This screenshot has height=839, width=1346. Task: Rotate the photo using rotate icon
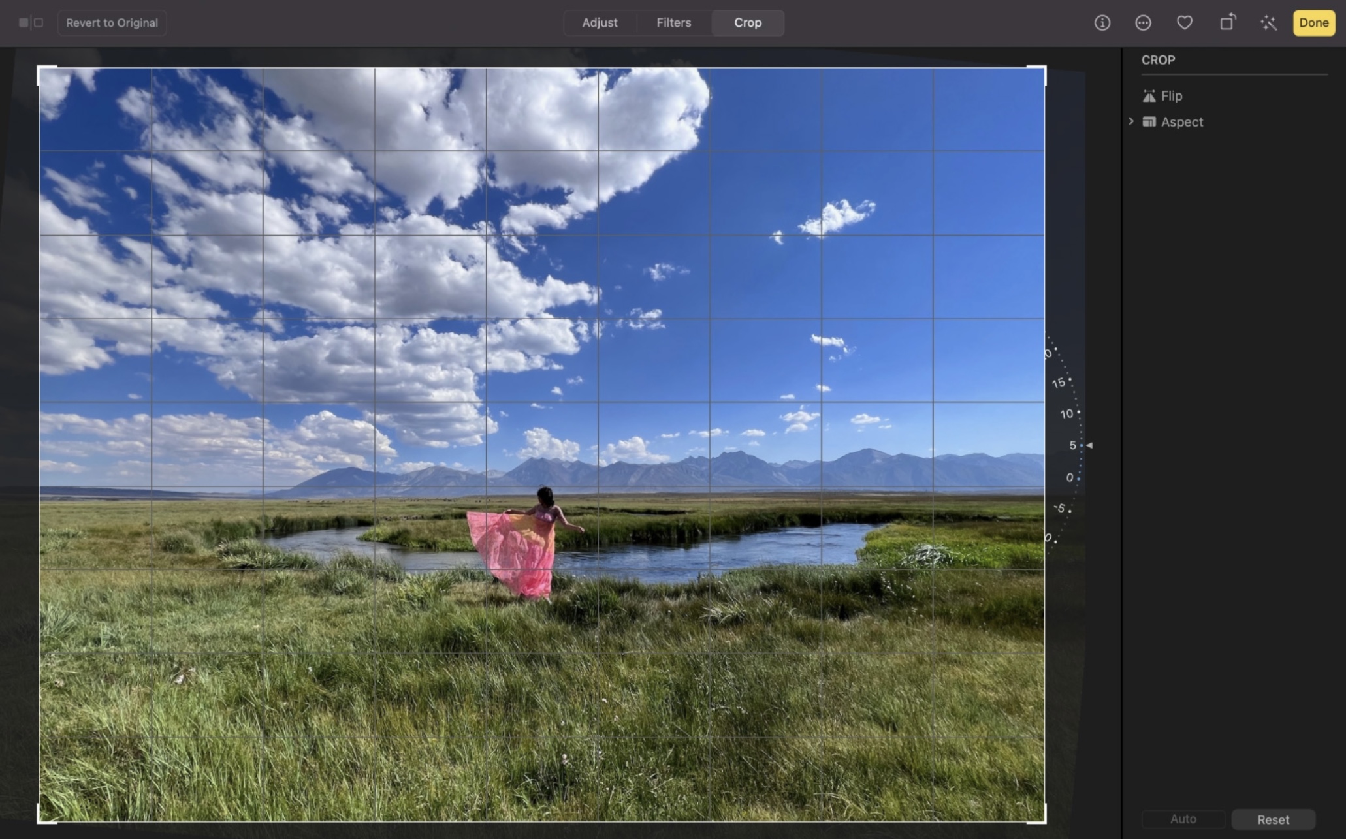[x=1228, y=23]
